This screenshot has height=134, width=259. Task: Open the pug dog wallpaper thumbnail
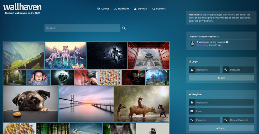click(x=31, y=104)
